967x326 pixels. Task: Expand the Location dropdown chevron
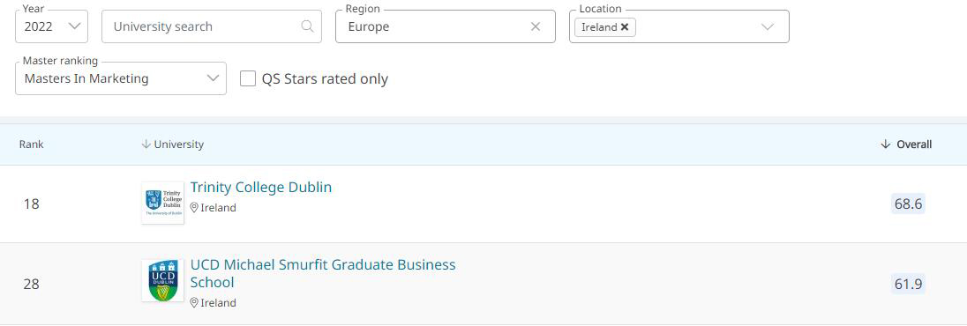pyautogui.click(x=768, y=26)
